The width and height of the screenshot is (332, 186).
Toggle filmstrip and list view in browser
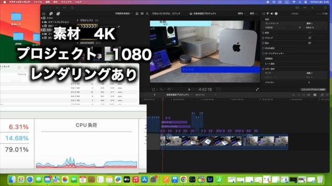pos(137,13)
